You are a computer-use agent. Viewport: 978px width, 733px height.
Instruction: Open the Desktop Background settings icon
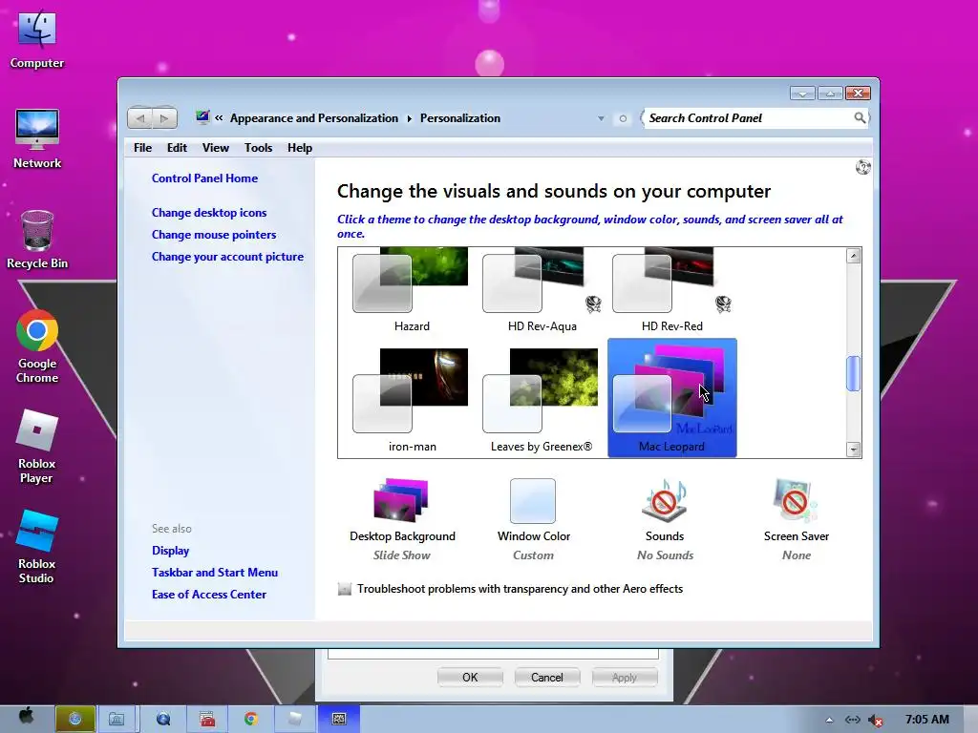coord(402,500)
